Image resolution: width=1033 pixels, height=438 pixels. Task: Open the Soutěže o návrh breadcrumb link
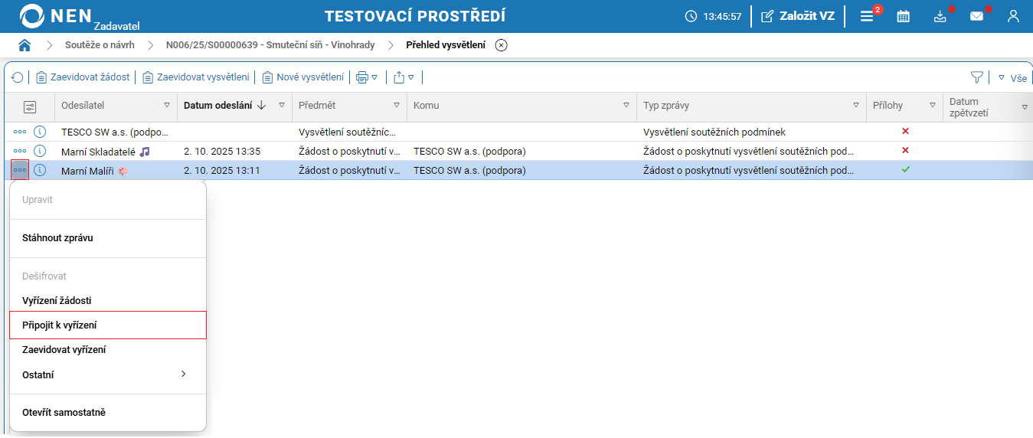click(100, 45)
